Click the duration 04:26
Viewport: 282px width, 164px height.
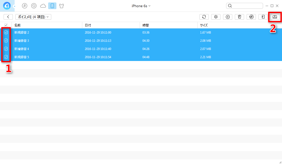coord(146,49)
